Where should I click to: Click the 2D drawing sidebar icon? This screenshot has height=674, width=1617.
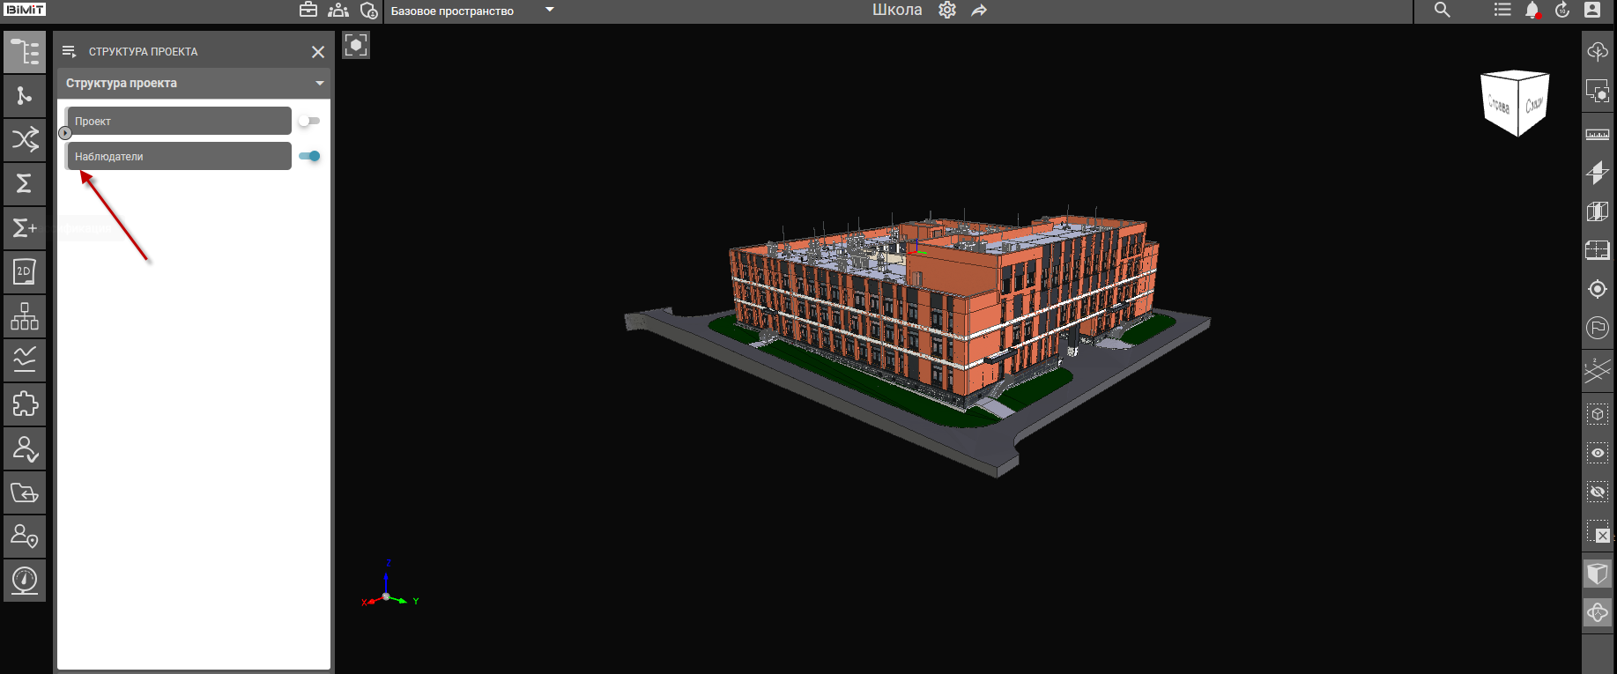point(25,272)
